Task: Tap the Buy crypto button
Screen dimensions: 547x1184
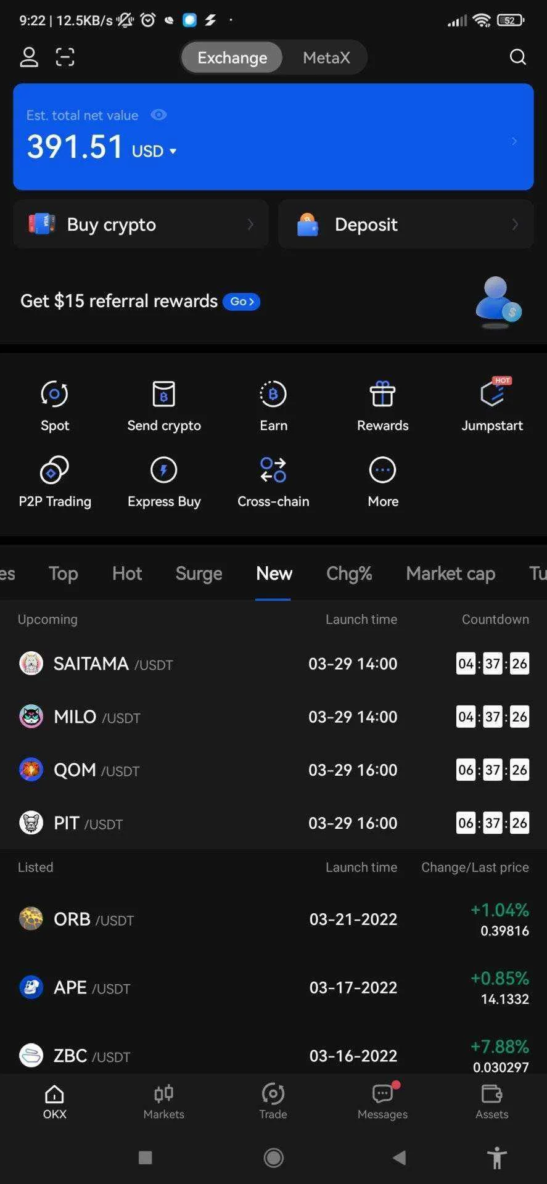Action: point(141,224)
